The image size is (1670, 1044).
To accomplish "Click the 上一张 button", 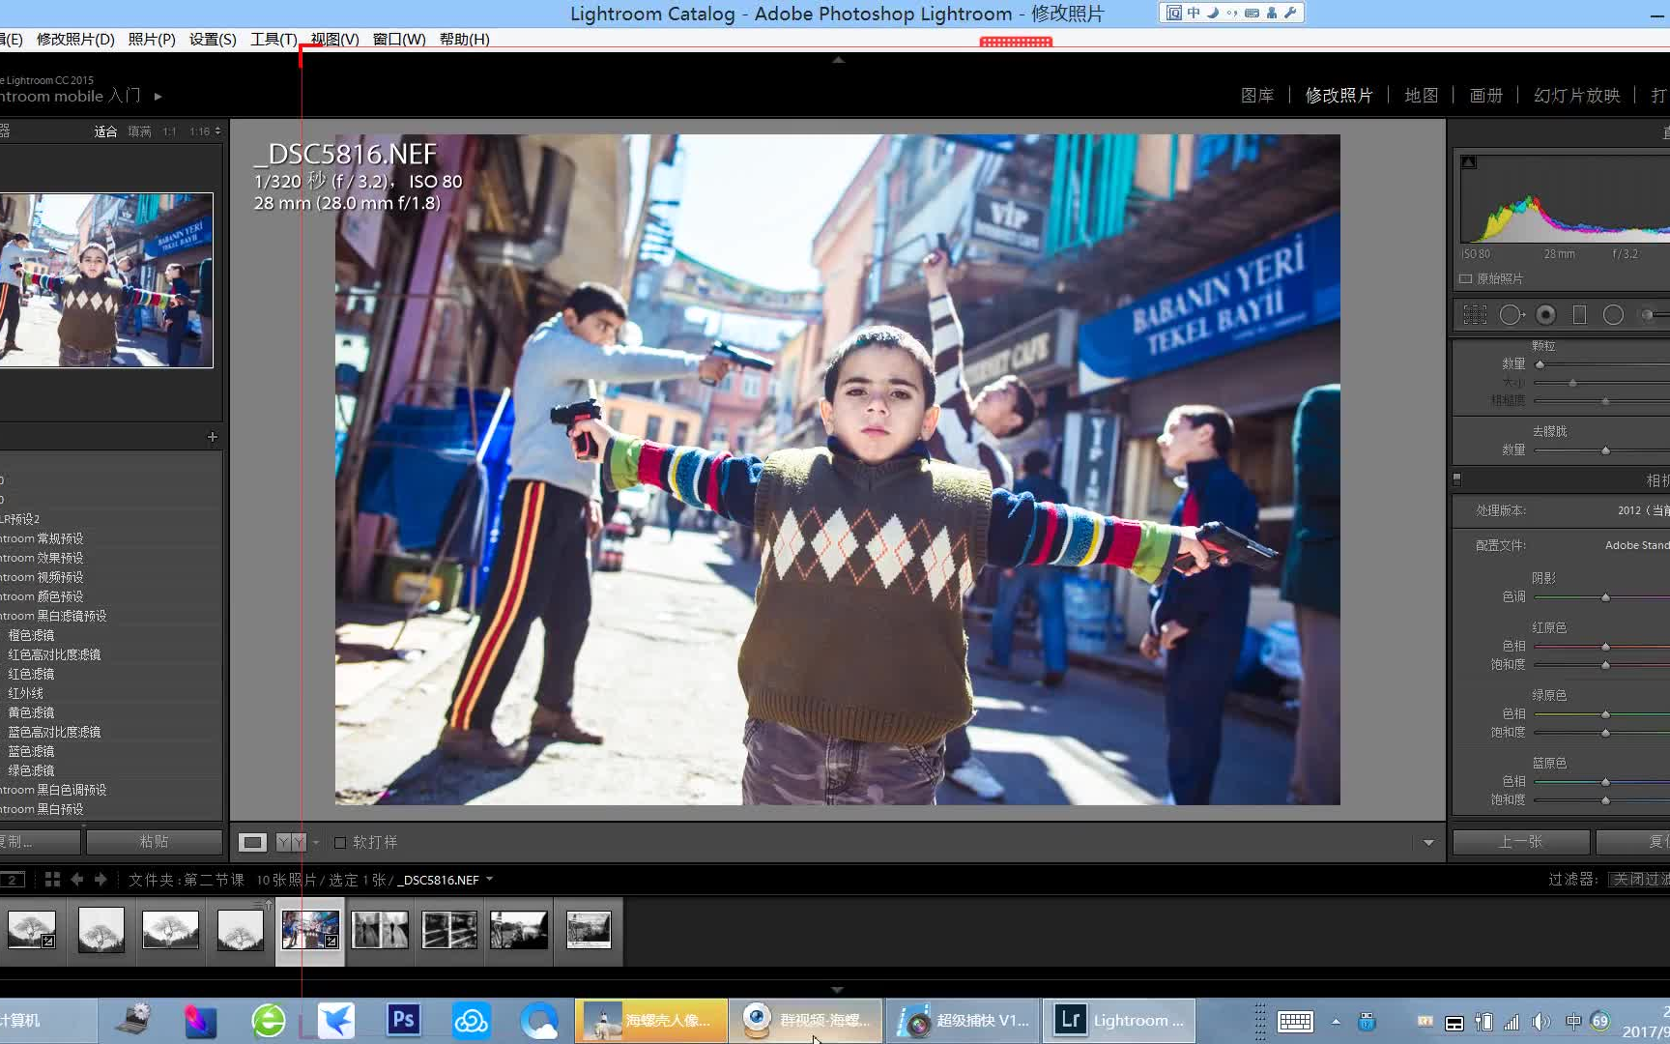I will click(x=1520, y=842).
